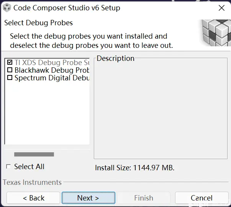
Task: Click empty space in the probes list
Action: pyautogui.click(x=47, y=113)
